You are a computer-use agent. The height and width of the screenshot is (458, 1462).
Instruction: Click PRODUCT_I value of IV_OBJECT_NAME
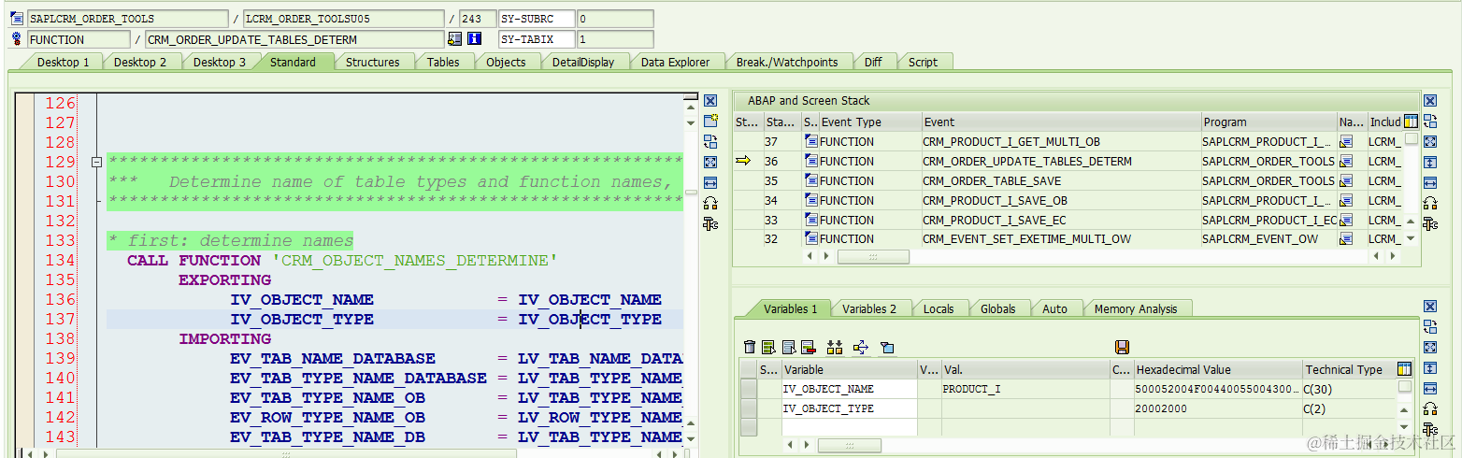click(1025, 389)
